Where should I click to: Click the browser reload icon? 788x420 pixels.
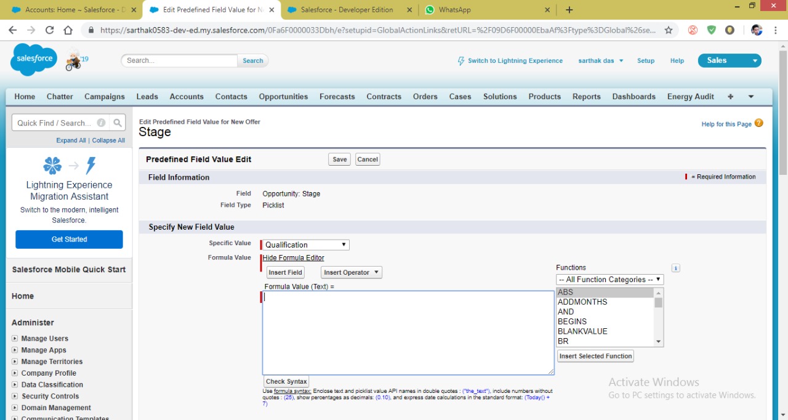click(49, 30)
